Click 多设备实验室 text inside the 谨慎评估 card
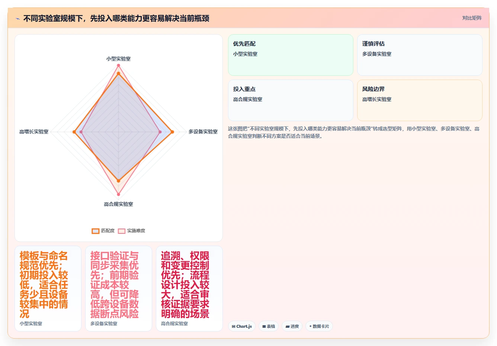This screenshot has width=497, height=346. pos(377,54)
